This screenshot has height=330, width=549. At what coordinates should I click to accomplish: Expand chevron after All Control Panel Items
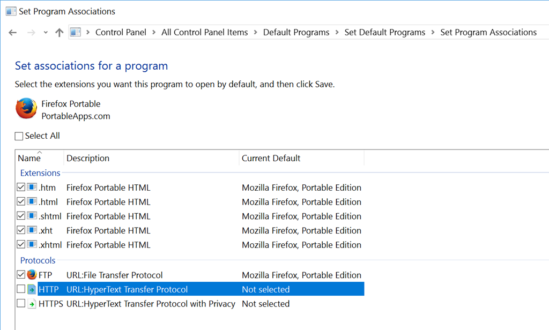[256, 33]
